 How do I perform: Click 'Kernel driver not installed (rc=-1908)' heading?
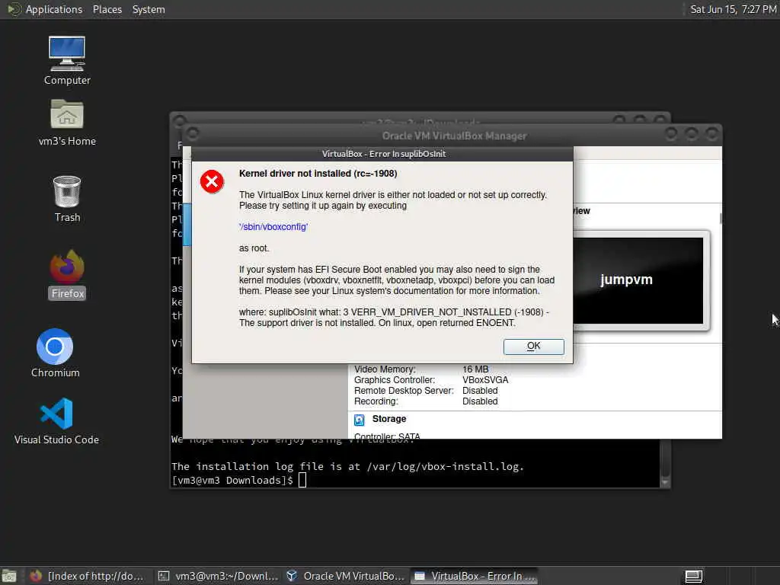pos(318,174)
